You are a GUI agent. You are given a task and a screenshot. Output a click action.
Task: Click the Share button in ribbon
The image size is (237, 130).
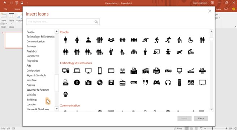[219, 9]
